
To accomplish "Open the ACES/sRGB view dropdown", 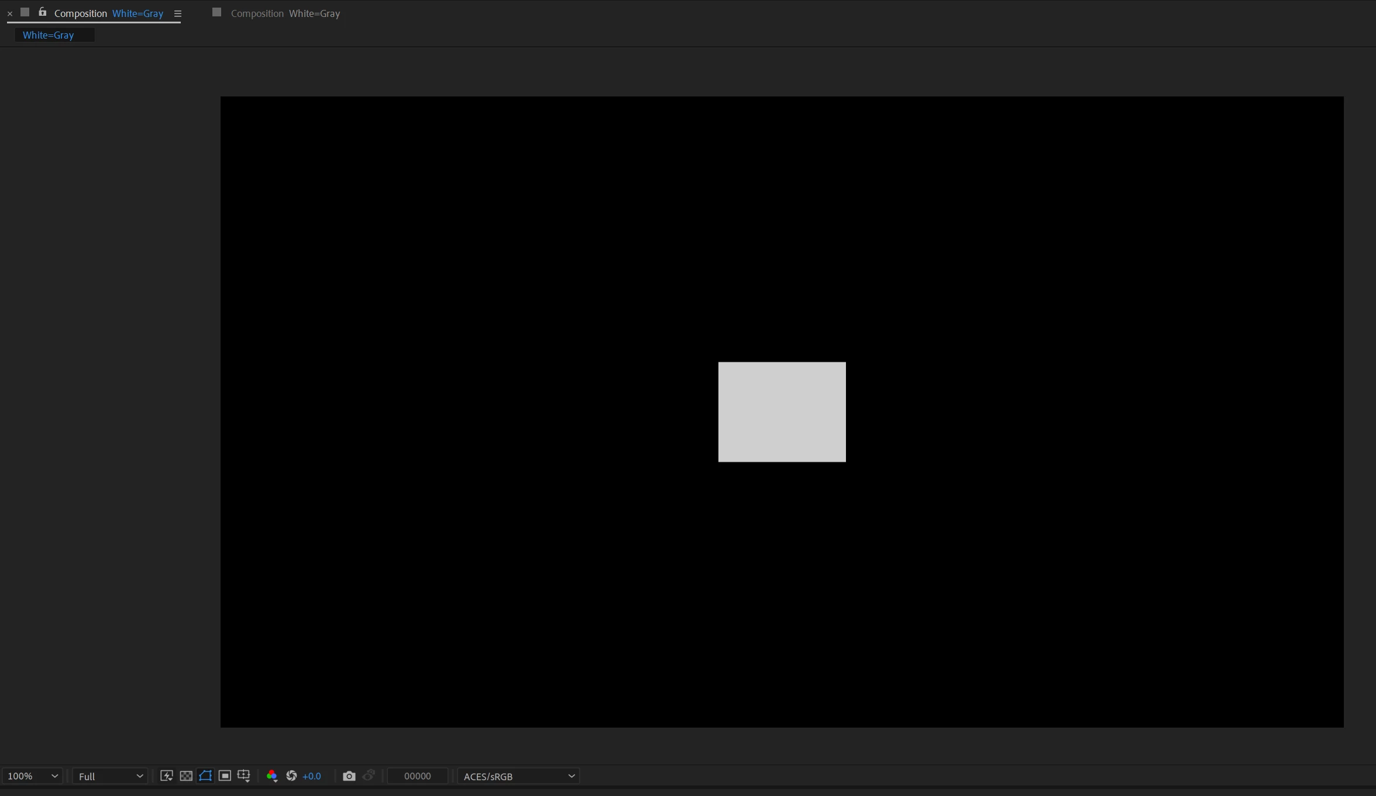I will (518, 776).
